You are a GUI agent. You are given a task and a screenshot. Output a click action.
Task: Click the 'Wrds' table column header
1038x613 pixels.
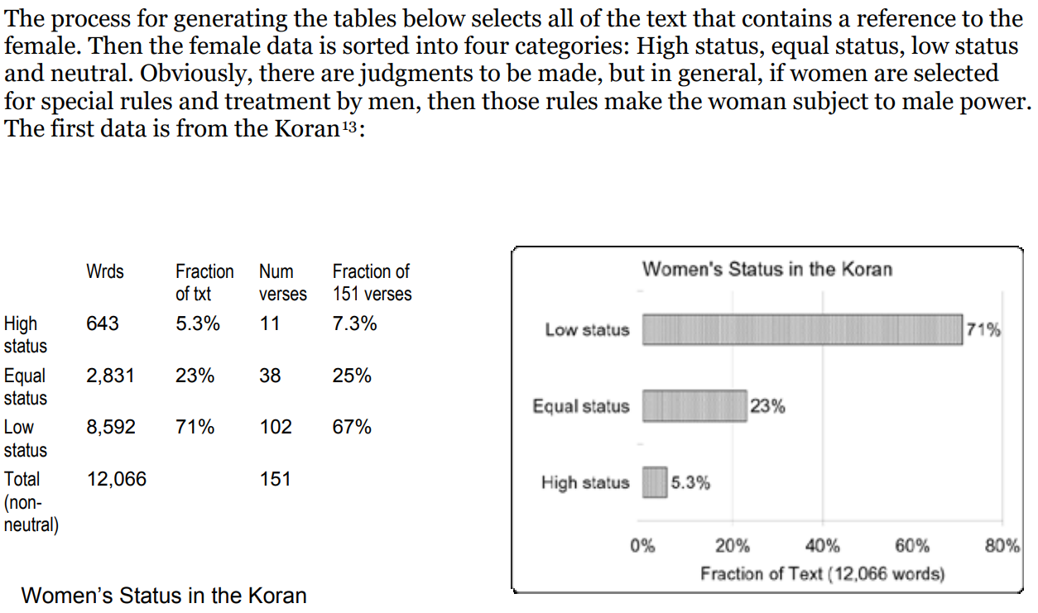click(105, 271)
